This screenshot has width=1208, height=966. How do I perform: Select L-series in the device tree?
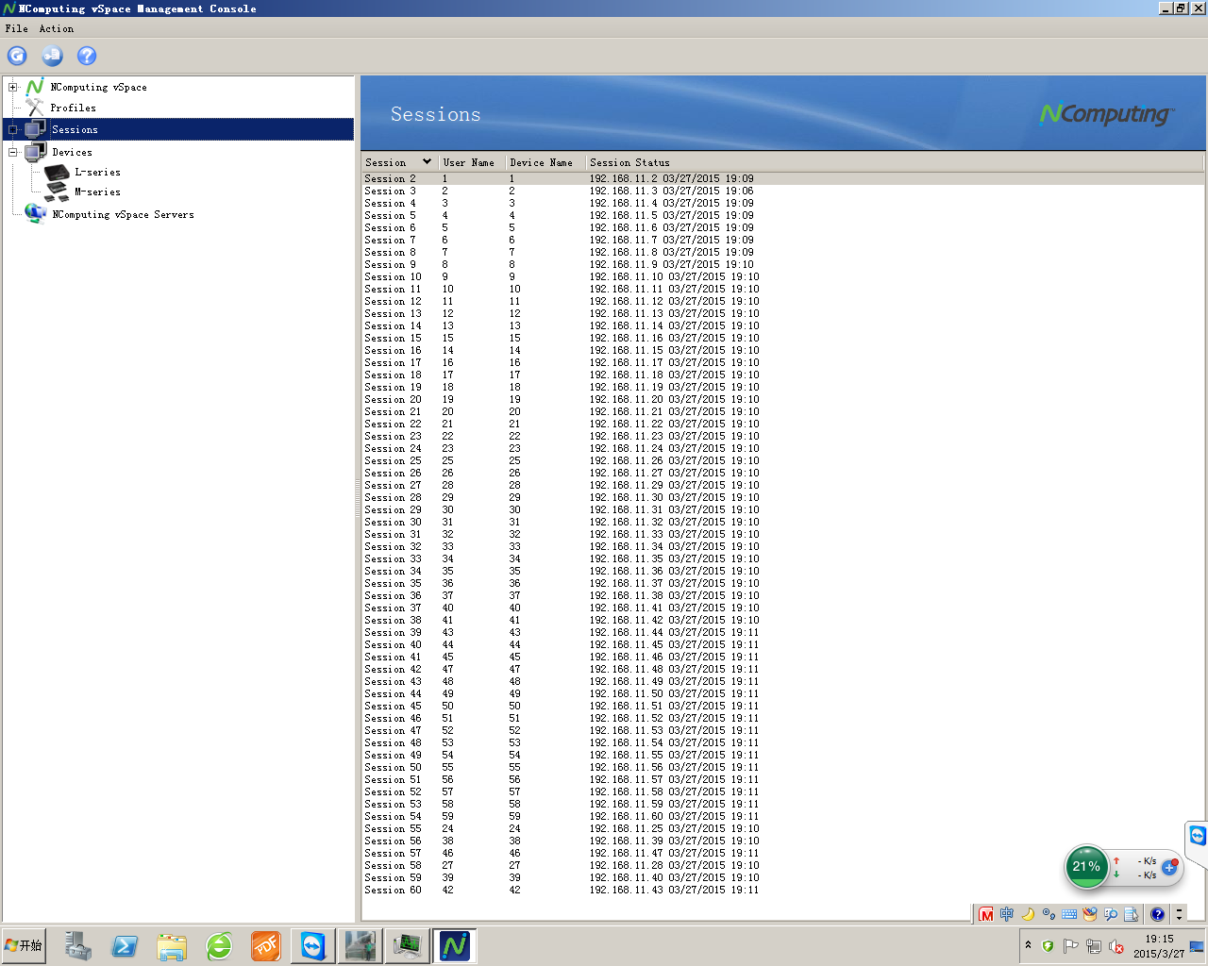[97, 173]
